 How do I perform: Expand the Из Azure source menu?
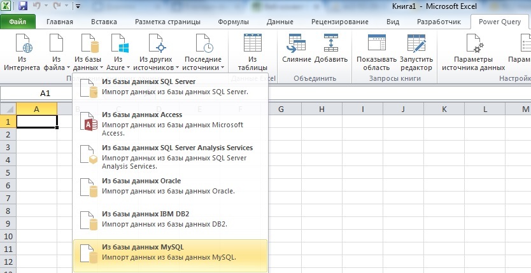pyautogui.click(x=118, y=52)
